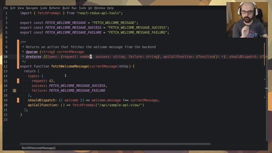Click the return keyword on line 13
272x153 pixels.
point(30,71)
